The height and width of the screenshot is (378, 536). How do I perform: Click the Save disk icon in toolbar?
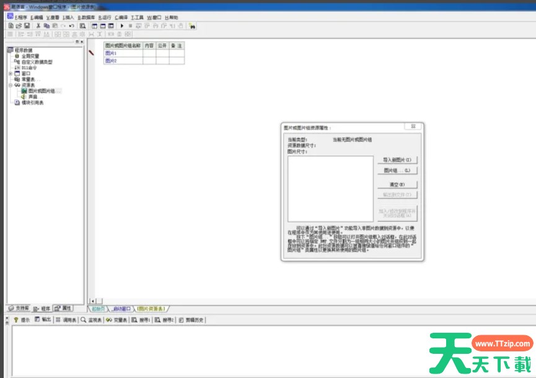point(27,26)
